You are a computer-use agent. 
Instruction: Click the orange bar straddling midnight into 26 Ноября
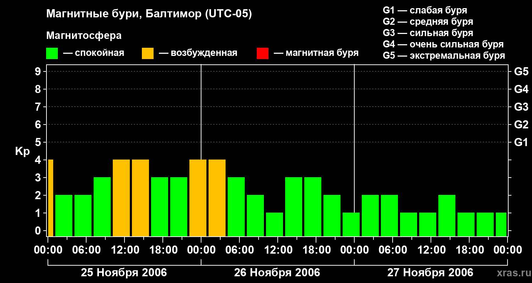[x=198, y=198]
